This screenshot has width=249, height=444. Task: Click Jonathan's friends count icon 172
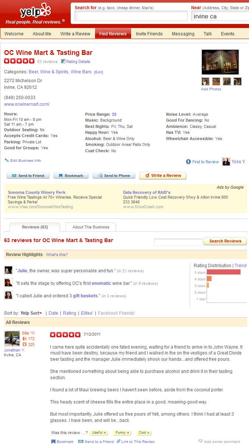(24, 339)
